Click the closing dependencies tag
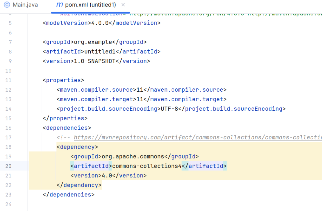This screenshot has height=211, width=322. [69, 195]
